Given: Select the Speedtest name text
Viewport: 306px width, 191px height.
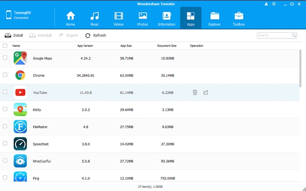Looking at the screenshot, I should (41, 144).
